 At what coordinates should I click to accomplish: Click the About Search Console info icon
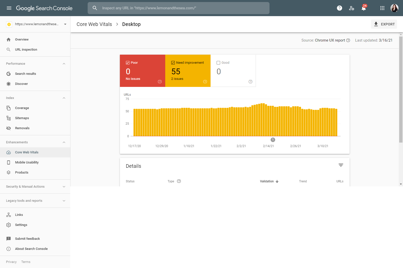(x=9, y=249)
